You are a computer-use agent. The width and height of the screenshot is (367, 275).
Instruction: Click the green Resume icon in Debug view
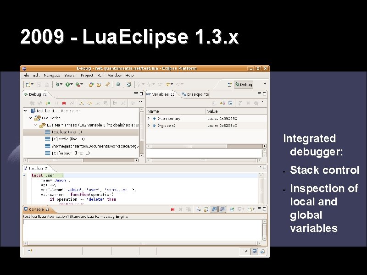(48, 103)
